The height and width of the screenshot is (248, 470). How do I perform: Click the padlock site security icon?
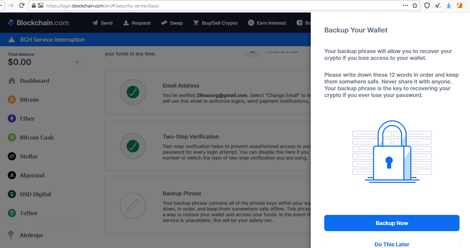(33, 6)
